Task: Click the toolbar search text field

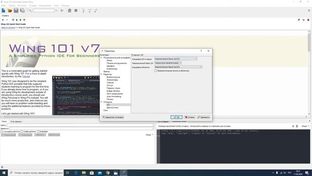Action: pos(43,10)
